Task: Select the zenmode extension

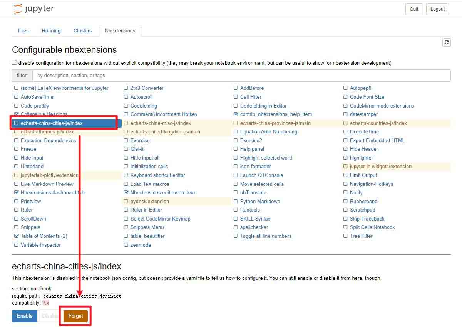Action: coord(141,245)
